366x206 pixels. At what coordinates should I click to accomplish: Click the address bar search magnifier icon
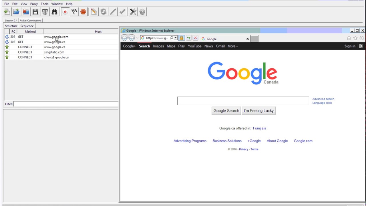click(171, 38)
